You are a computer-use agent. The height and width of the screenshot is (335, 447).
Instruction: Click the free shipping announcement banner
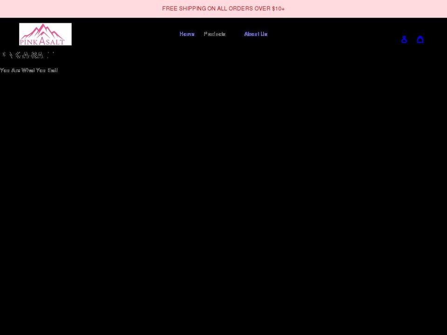(x=223, y=8)
